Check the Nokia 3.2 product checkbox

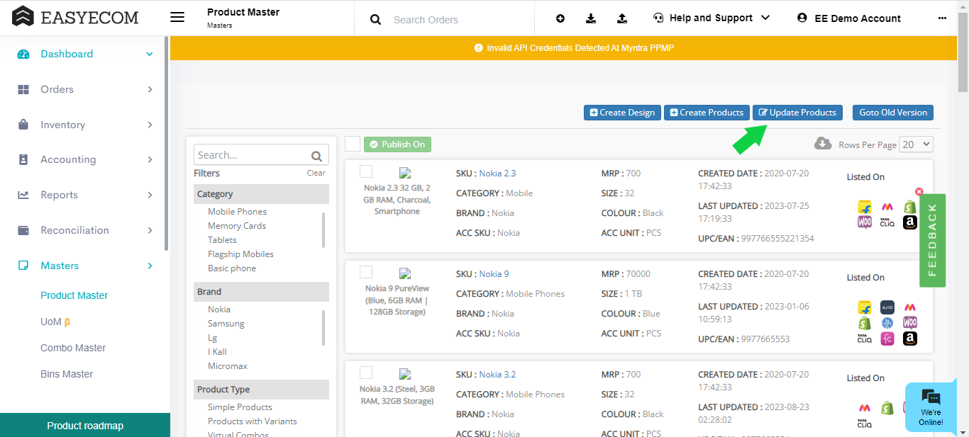pos(366,373)
